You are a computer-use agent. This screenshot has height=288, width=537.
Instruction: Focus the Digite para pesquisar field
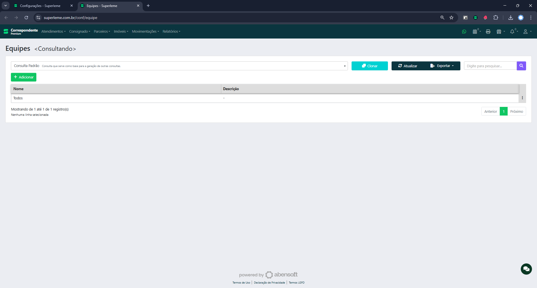click(490, 66)
